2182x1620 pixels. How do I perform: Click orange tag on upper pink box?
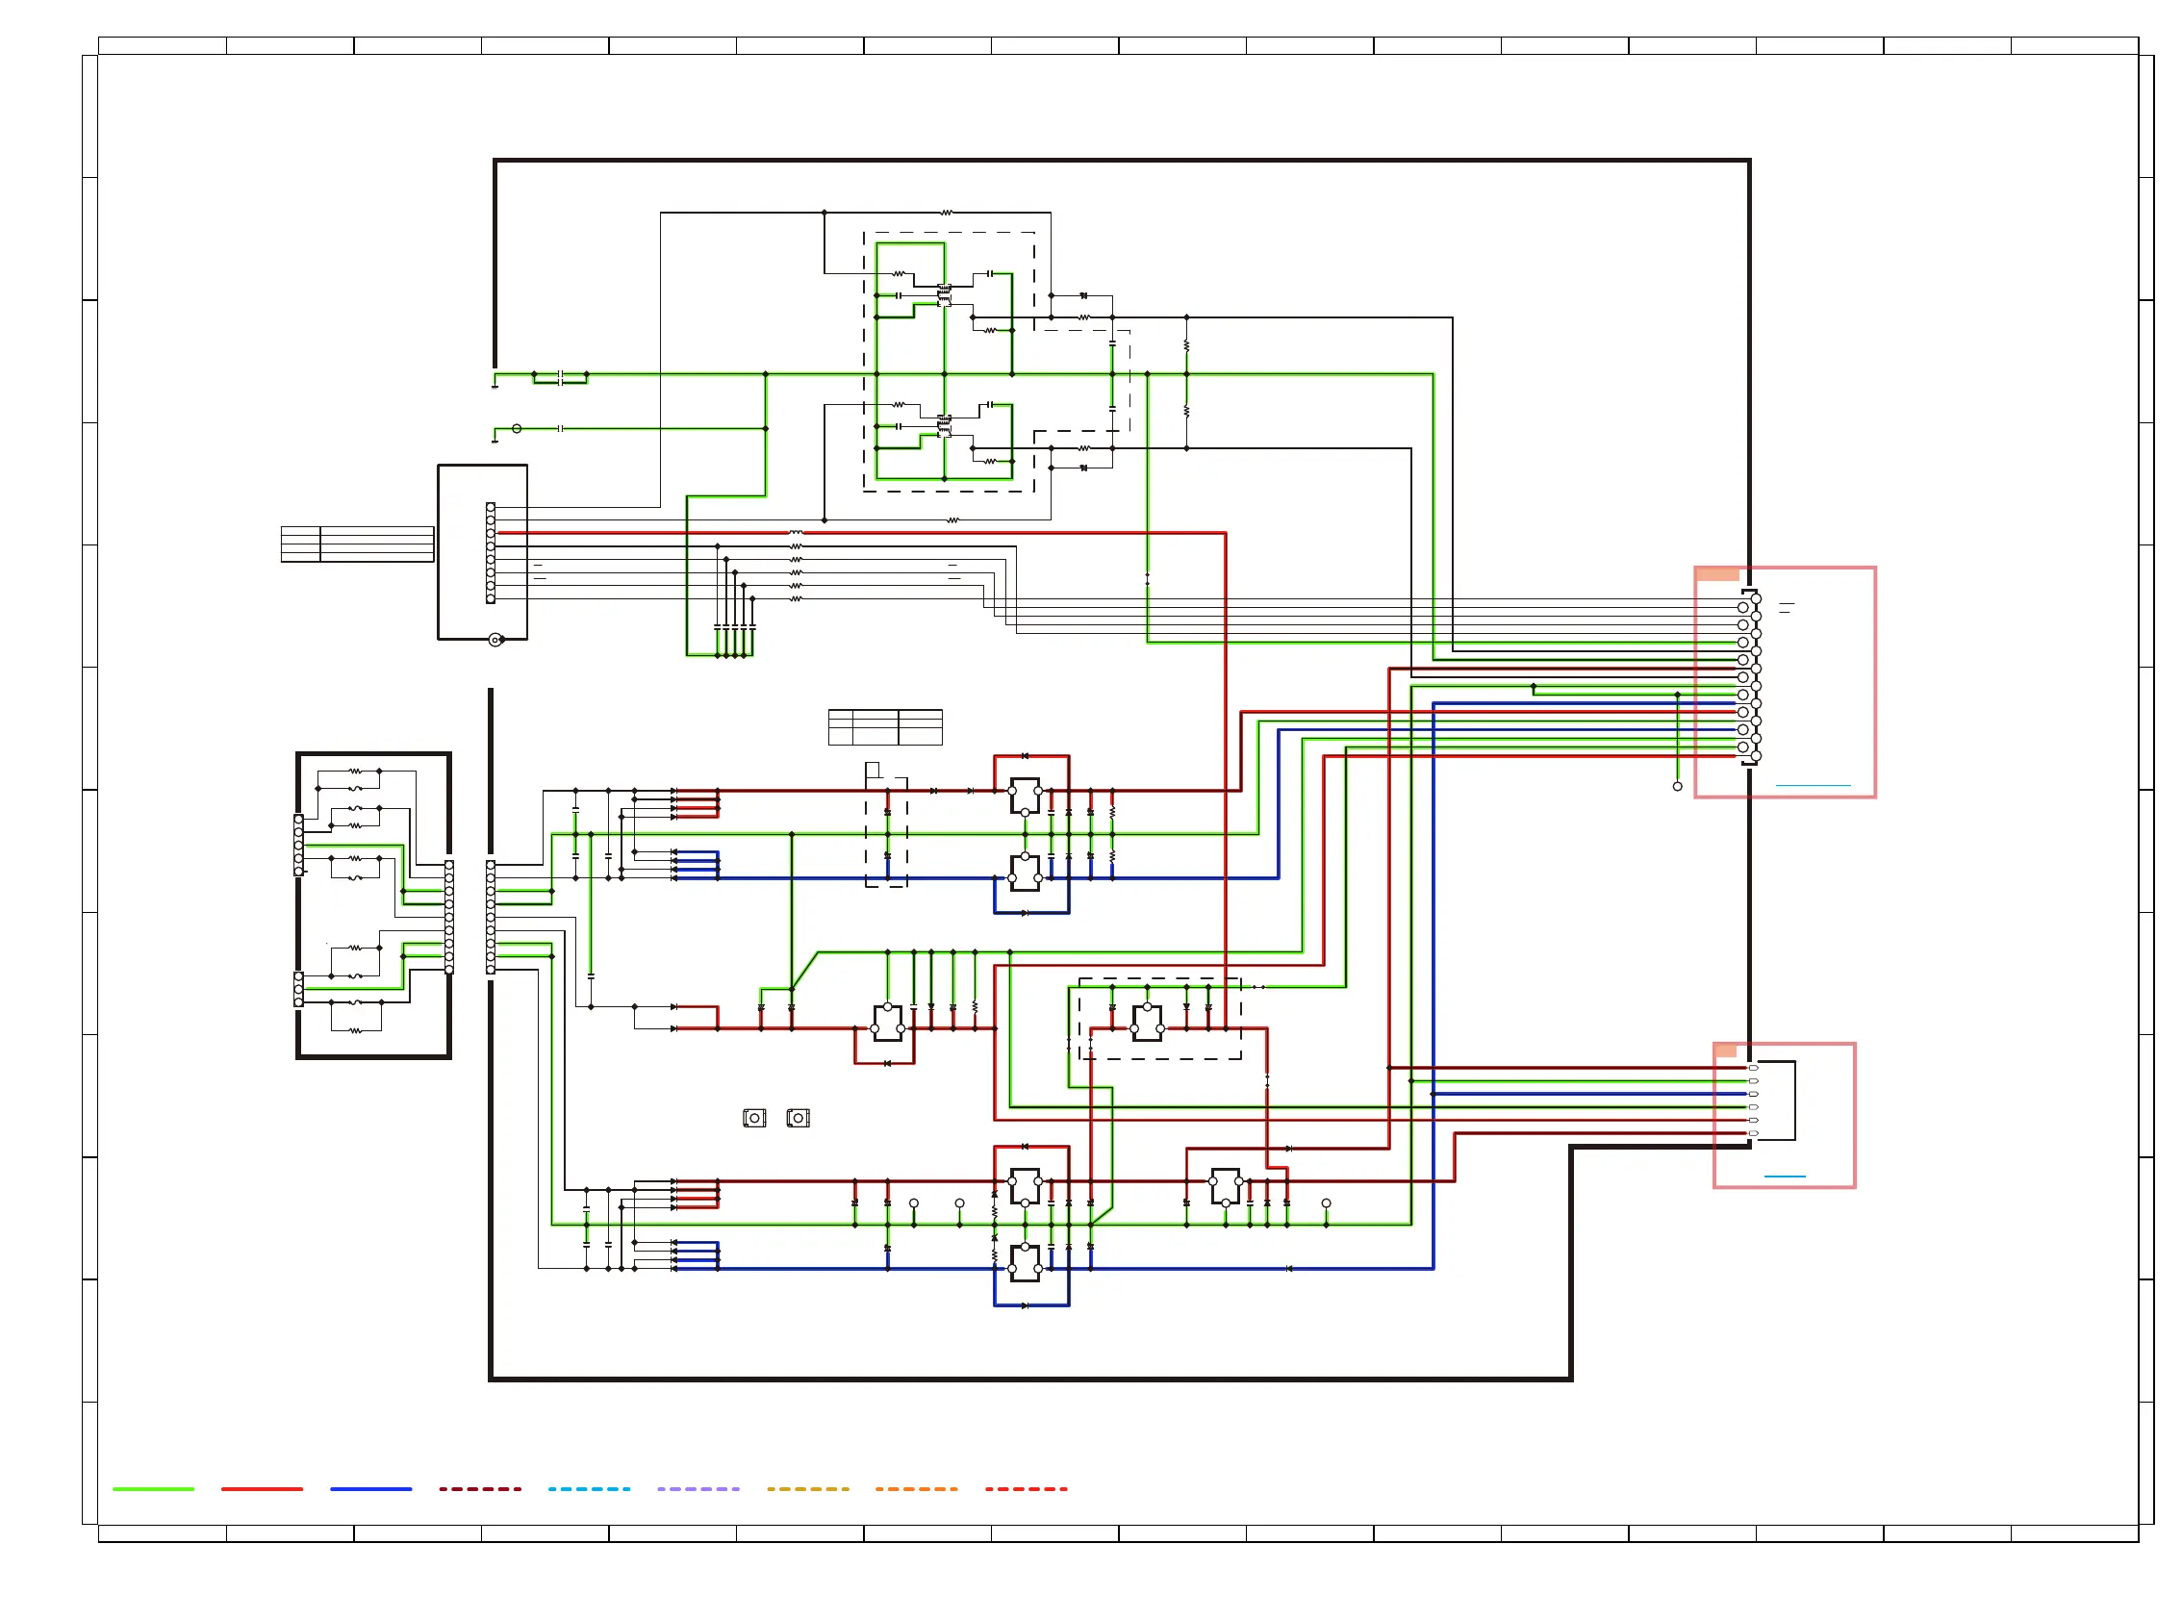[1717, 573]
